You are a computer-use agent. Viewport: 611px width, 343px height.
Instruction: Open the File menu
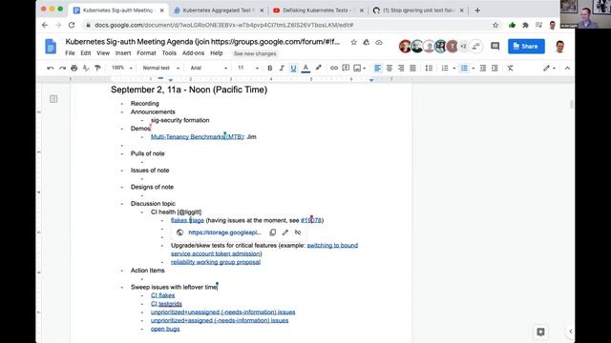point(70,53)
